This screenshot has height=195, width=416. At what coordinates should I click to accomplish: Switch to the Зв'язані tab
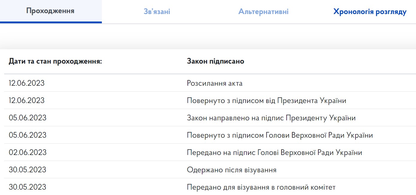click(157, 12)
